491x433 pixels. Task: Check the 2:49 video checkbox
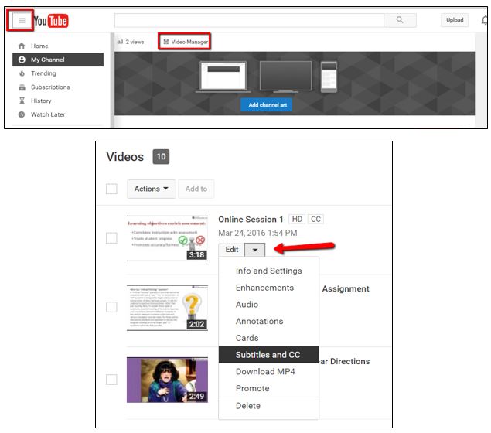(111, 380)
